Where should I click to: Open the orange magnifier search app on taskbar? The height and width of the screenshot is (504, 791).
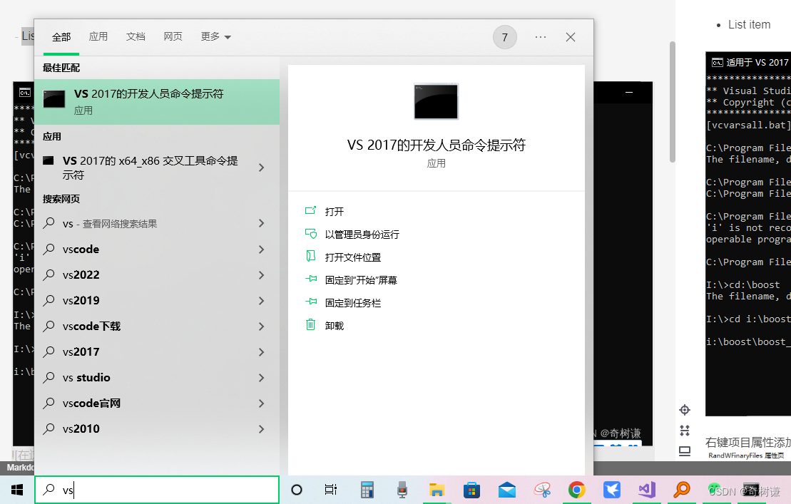pyautogui.click(x=682, y=489)
